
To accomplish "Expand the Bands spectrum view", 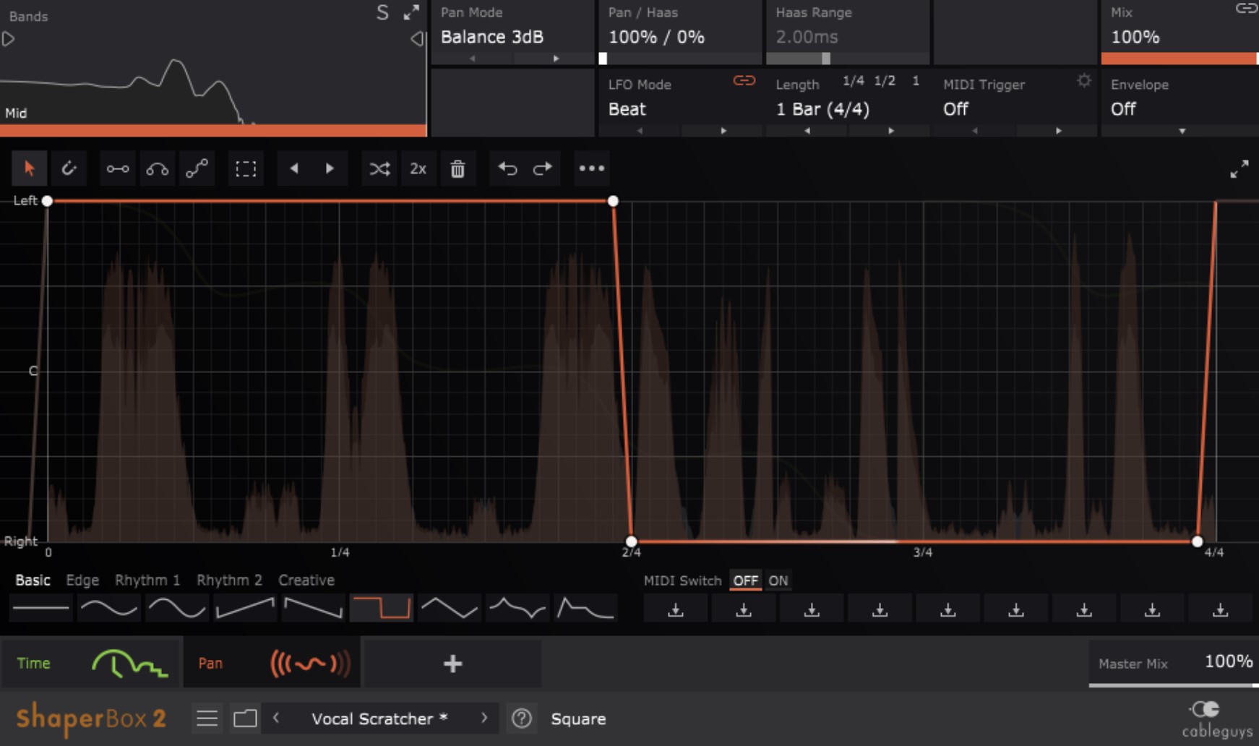I will pyautogui.click(x=411, y=12).
